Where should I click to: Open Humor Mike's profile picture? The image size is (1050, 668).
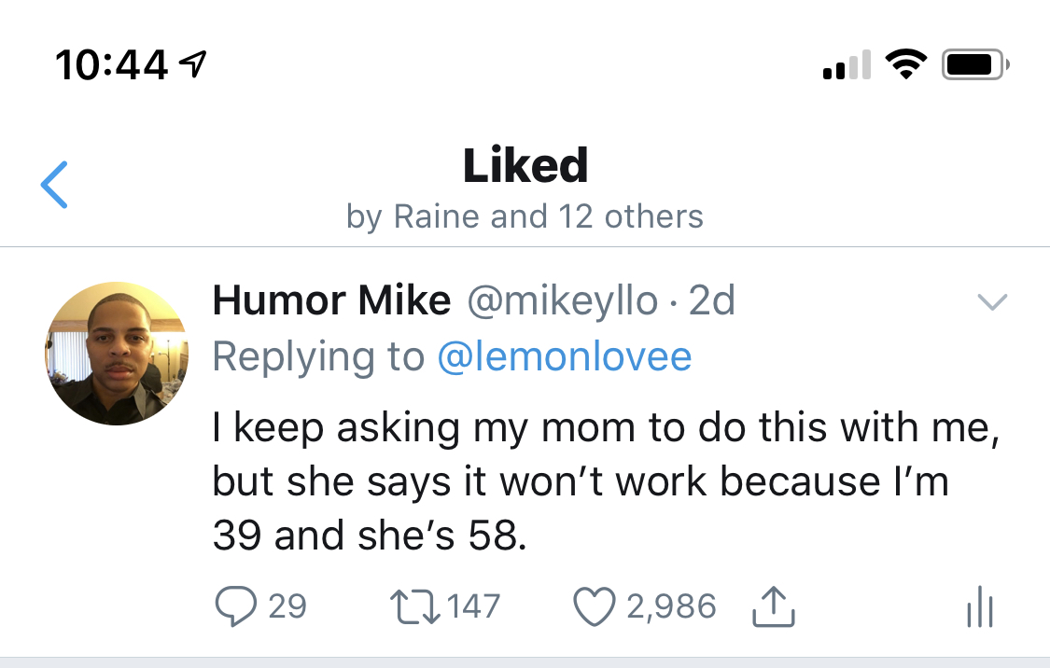click(x=116, y=354)
